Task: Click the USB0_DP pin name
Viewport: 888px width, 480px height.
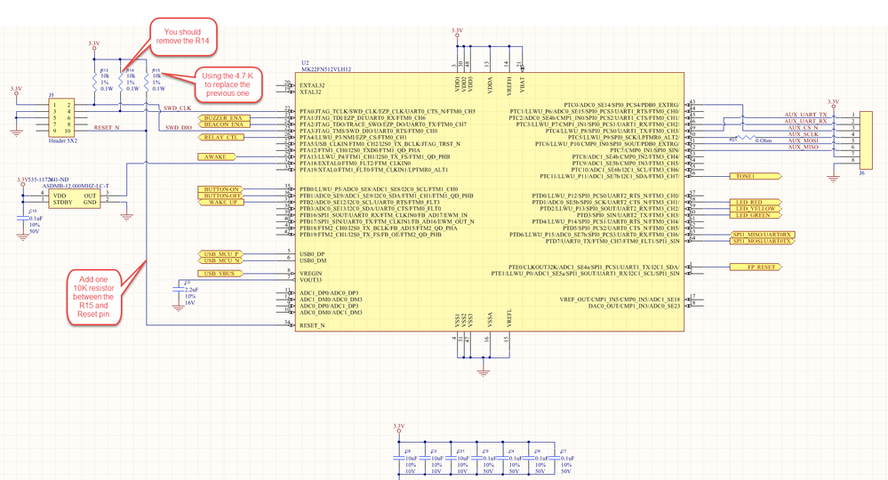Action: click(312, 254)
